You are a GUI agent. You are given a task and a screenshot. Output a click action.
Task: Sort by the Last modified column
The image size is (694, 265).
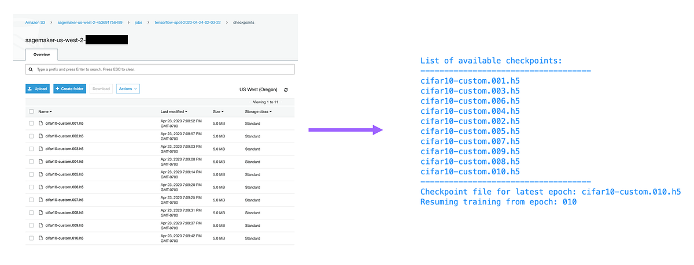coord(173,111)
